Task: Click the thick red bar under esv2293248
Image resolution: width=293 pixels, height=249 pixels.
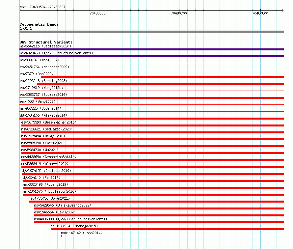Action: click(x=160, y=84)
